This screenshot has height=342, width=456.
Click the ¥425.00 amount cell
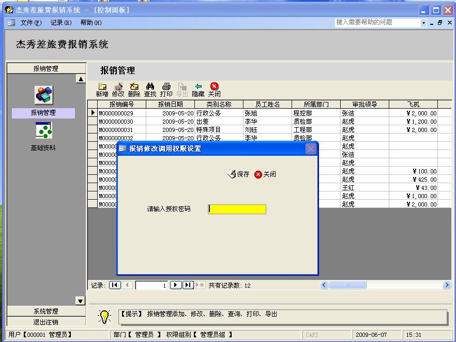tap(413, 180)
